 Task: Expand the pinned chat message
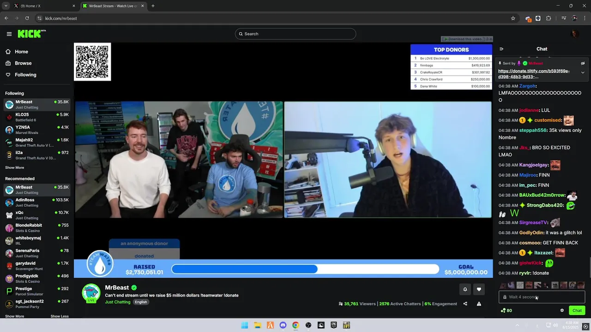pyautogui.click(x=583, y=72)
